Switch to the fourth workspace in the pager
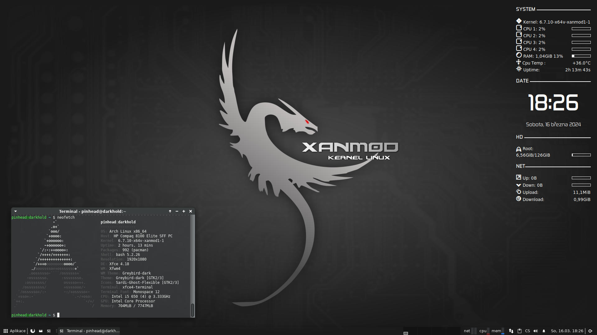 pos(453,331)
